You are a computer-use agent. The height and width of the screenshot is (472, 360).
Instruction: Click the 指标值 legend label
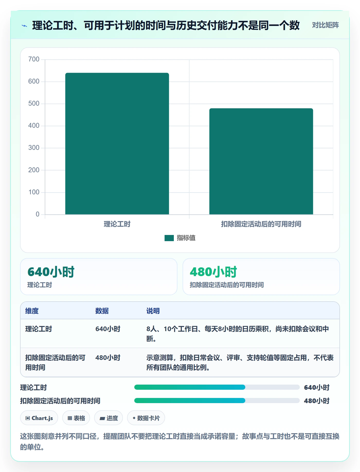coord(186,238)
